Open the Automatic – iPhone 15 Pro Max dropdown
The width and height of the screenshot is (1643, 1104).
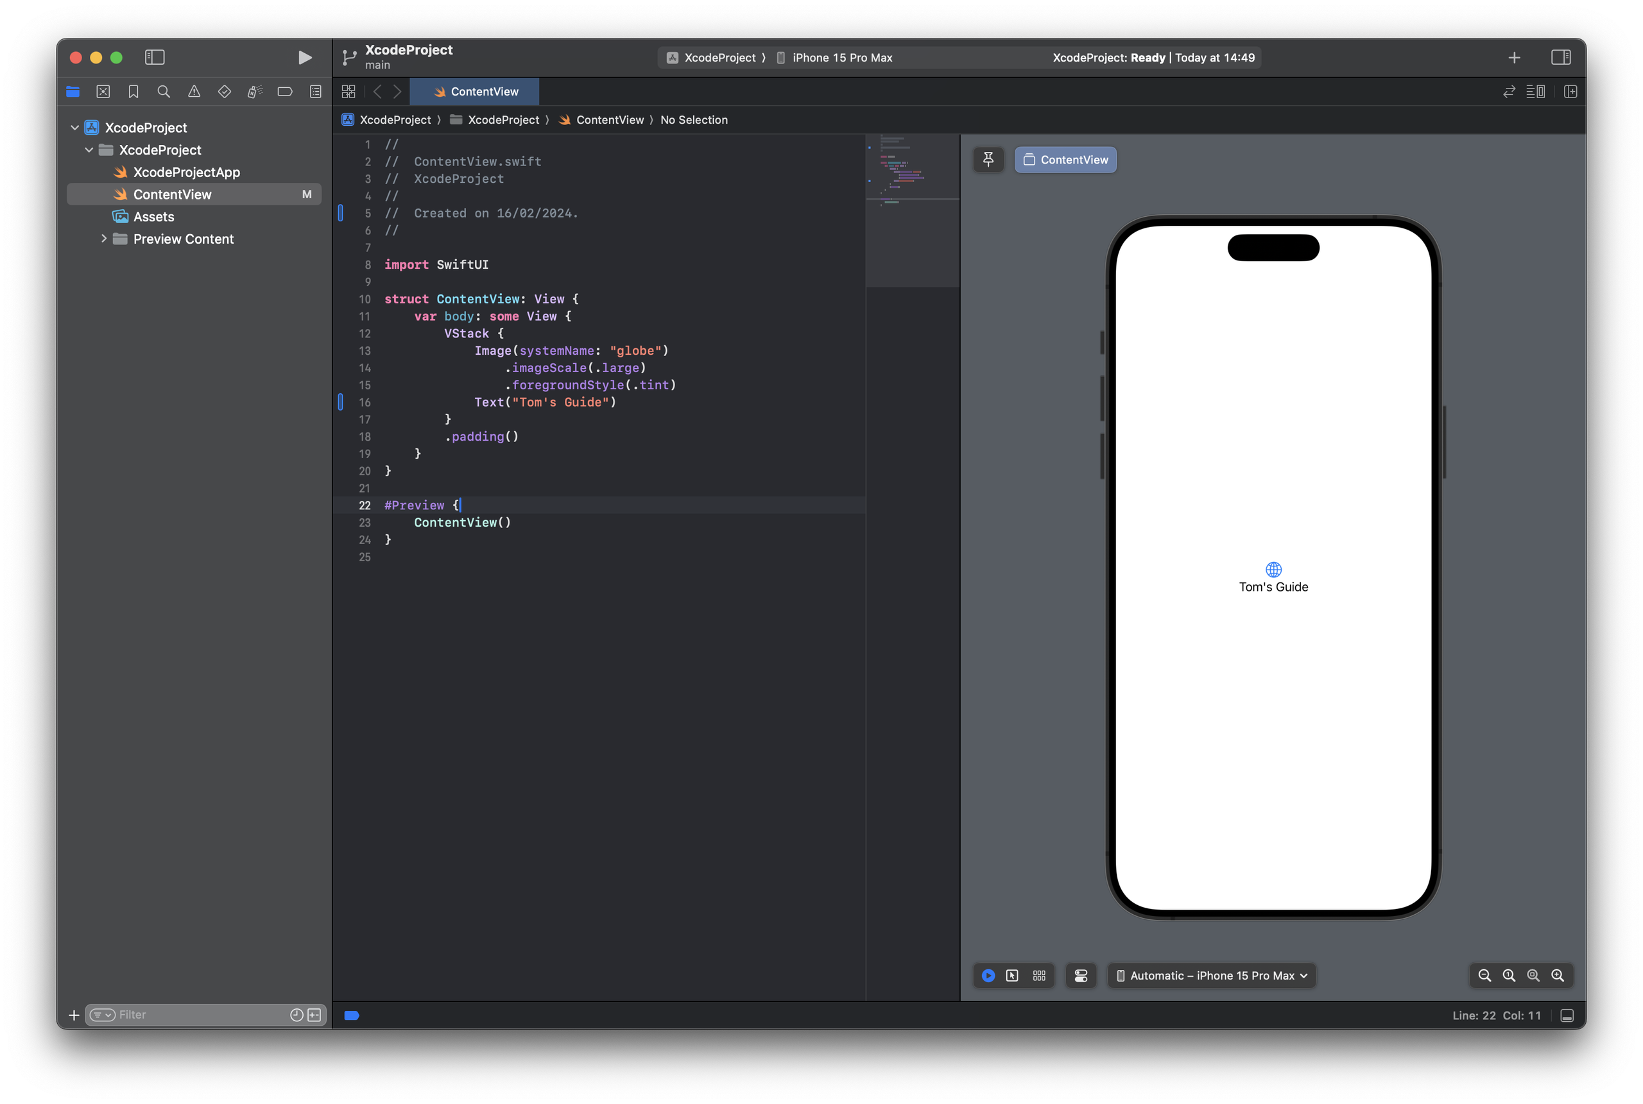click(x=1210, y=976)
